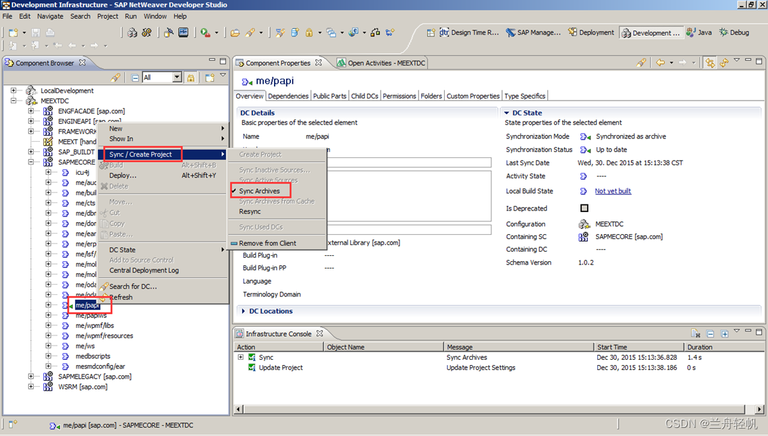Screen dimensions: 768x436
Task: Switch to SAP Management perspective
Action: [533, 33]
